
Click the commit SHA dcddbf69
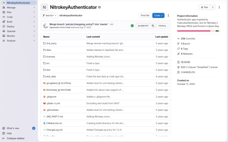point(143,26)
